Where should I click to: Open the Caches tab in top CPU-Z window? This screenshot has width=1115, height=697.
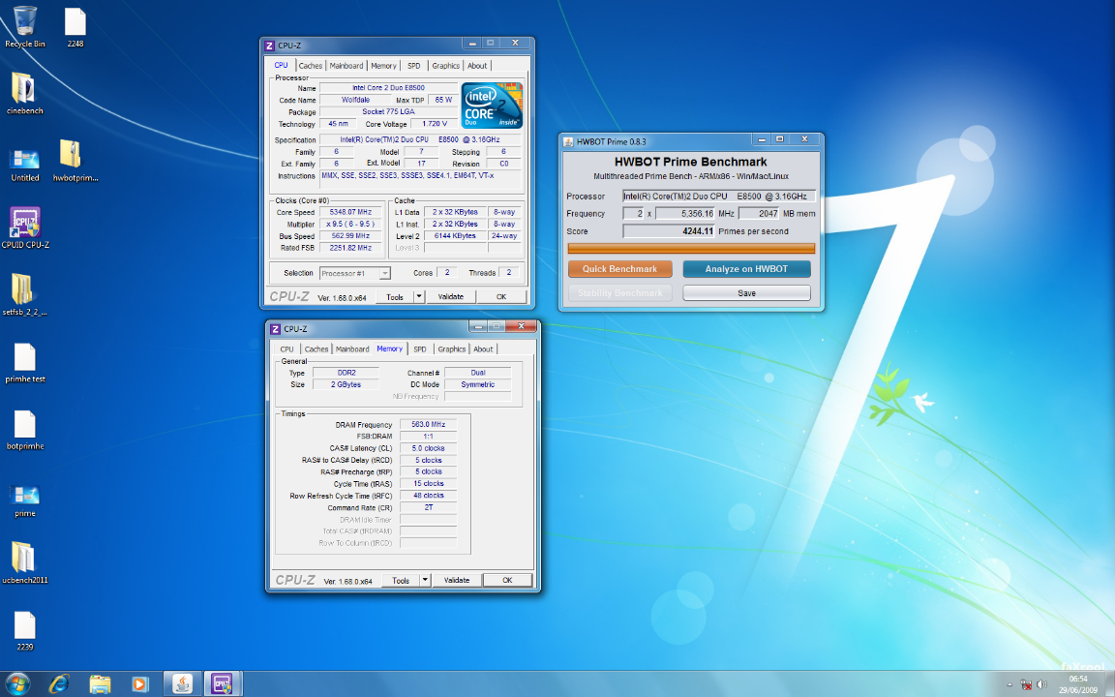pyautogui.click(x=310, y=66)
